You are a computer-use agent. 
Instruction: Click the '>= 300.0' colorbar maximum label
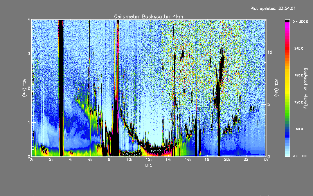tap(300, 22)
